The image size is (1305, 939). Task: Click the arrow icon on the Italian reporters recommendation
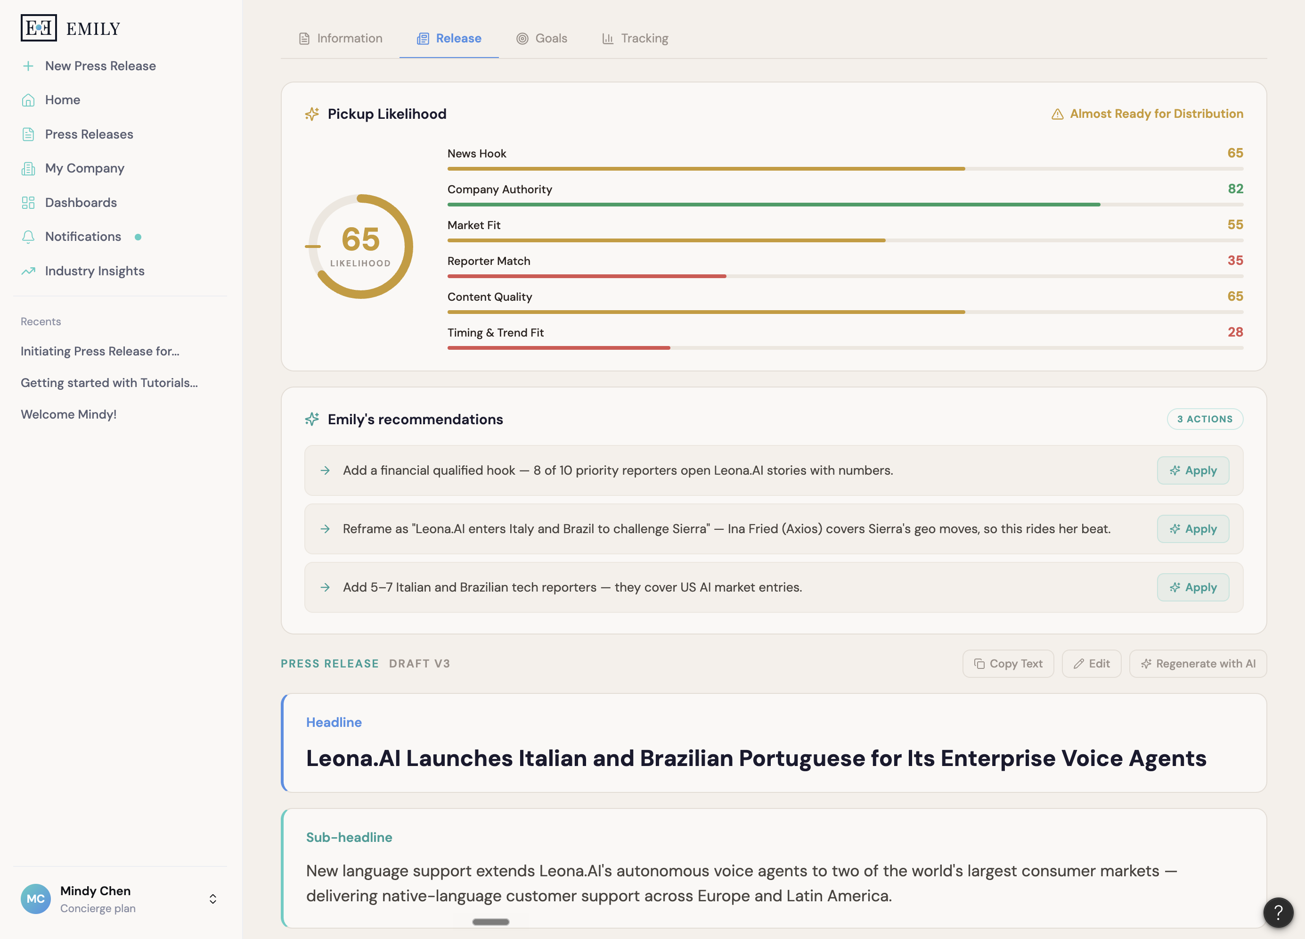click(325, 587)
